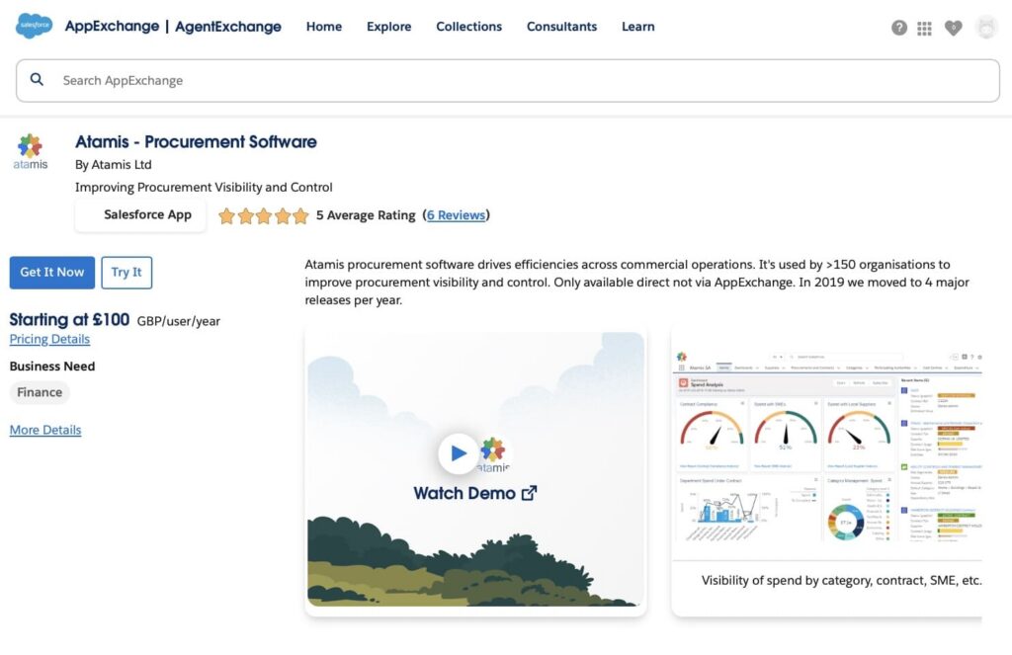Screen dimensions: 1012x655
Task: Play the Watch Demo video
Action: (459, 452)
